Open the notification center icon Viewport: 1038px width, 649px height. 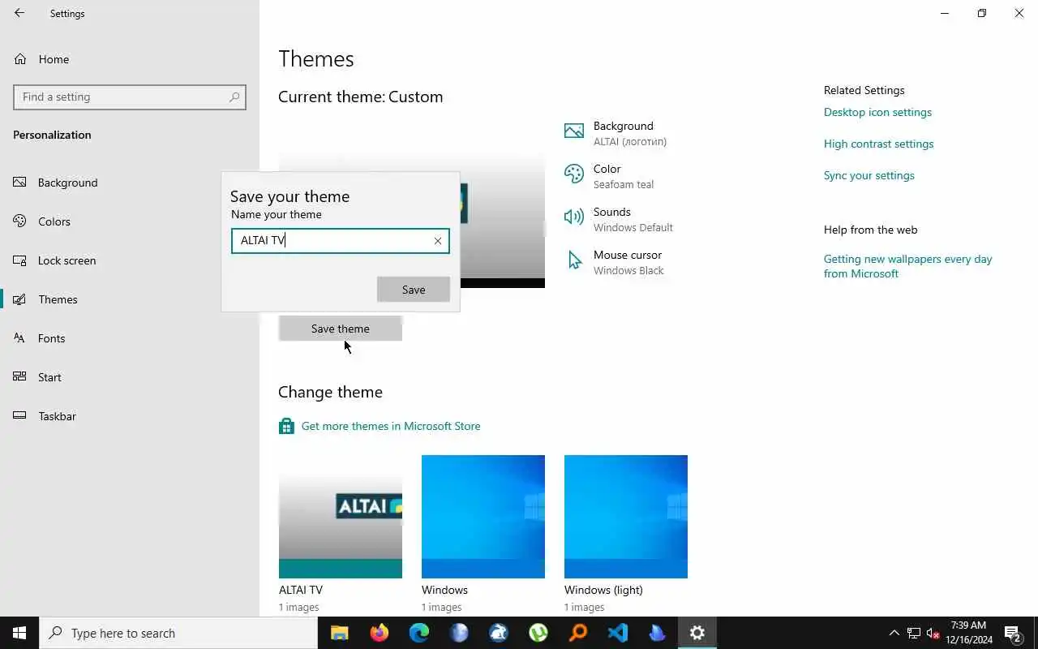point(1013,633)
